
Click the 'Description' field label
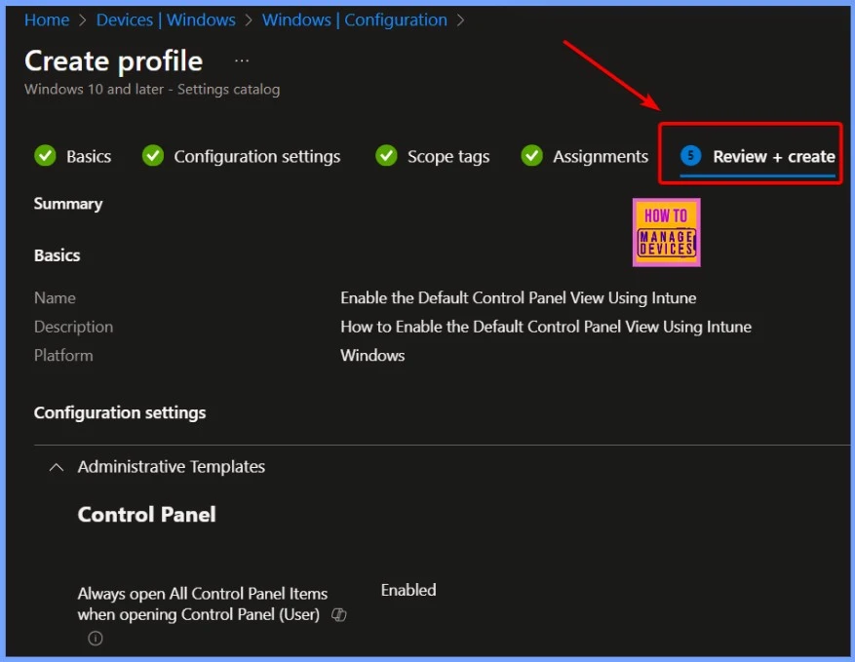pos(74,327)
